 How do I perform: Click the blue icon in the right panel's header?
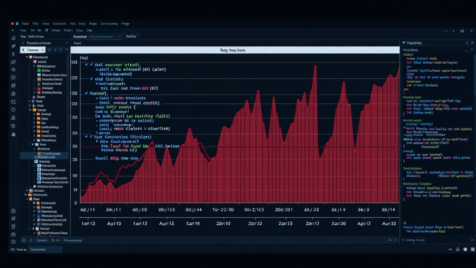[404, 43]
